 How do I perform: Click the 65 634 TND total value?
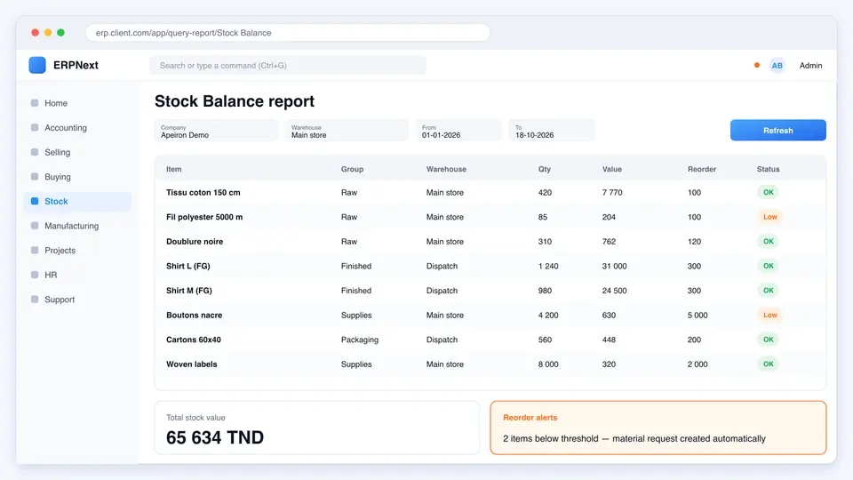[215, 437]
